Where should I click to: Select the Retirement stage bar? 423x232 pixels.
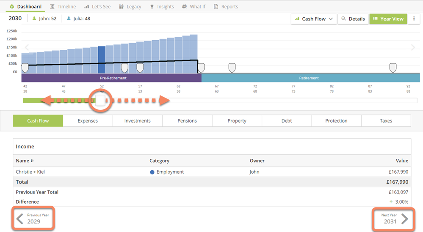click(310, 78)
